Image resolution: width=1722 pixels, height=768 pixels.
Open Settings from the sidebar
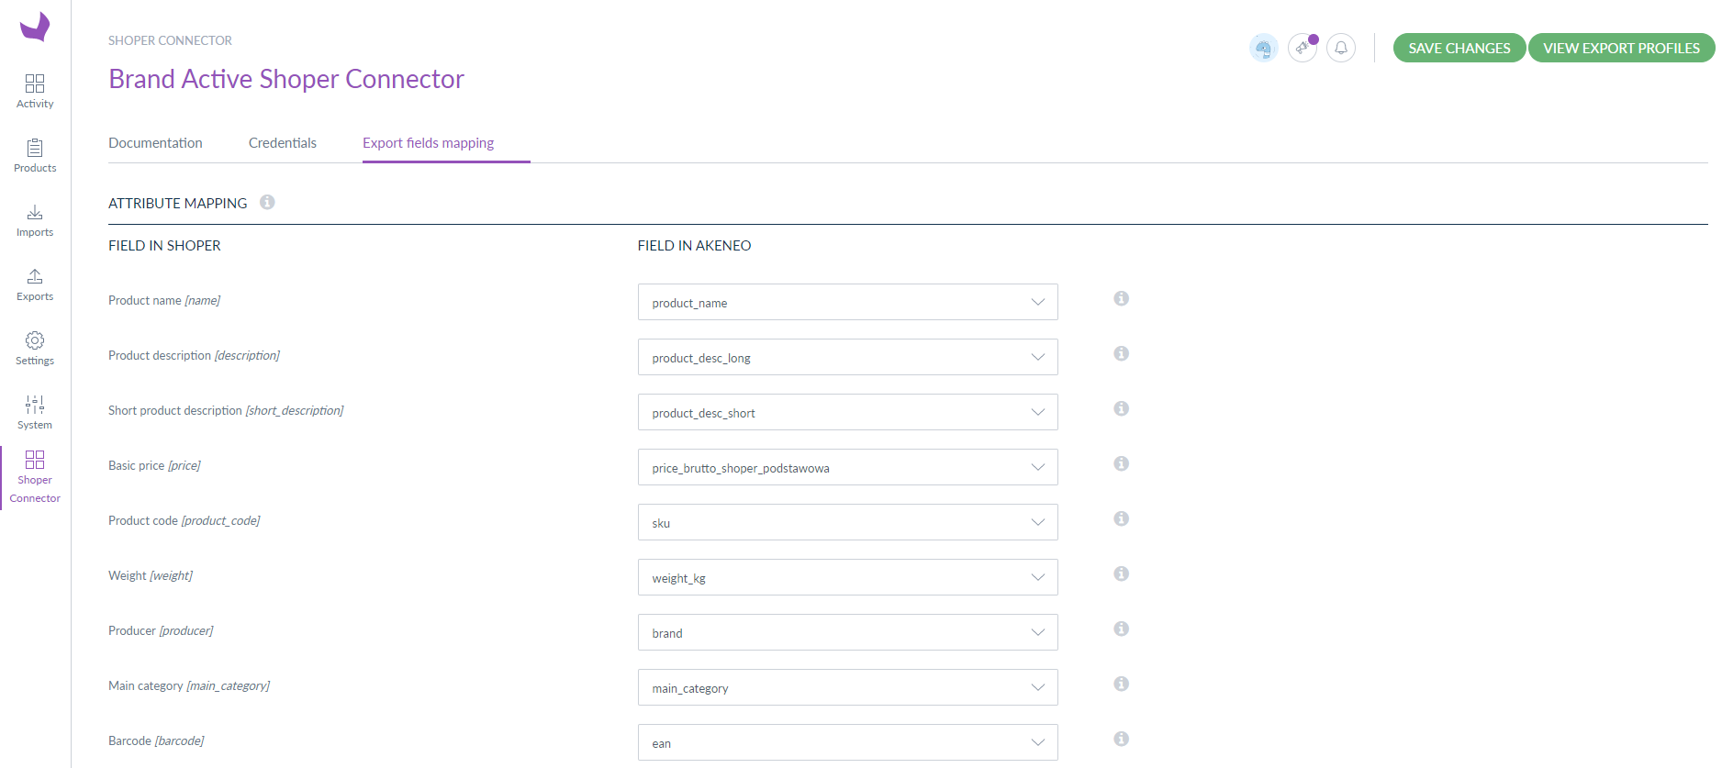pos(35,349)
